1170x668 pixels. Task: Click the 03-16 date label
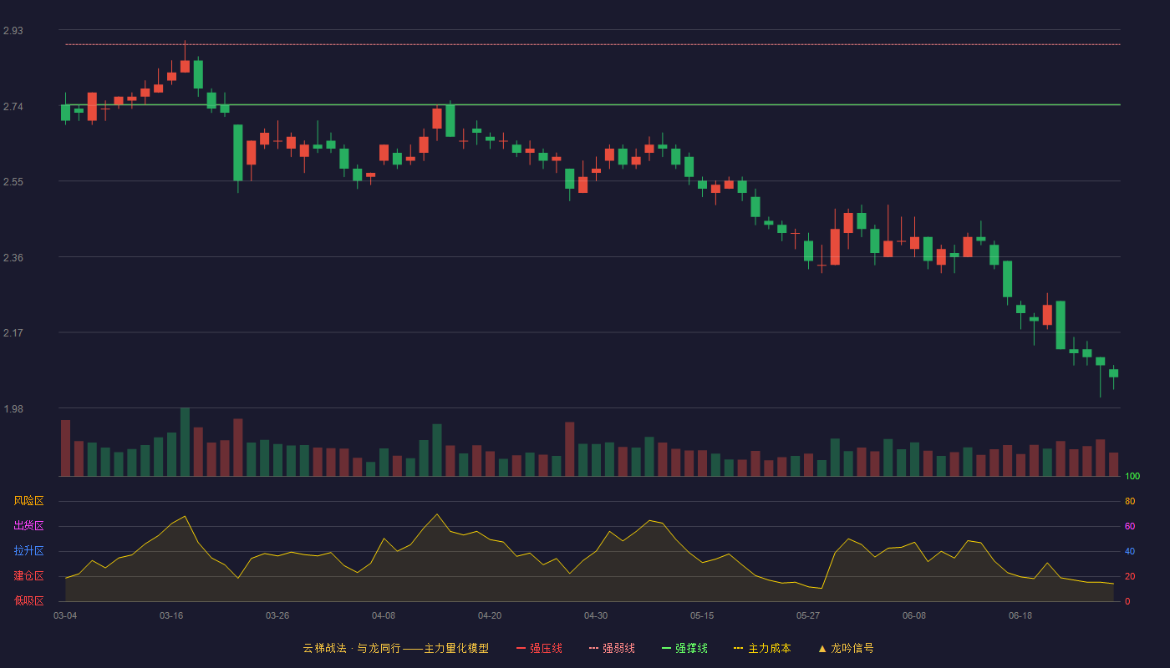171,615
